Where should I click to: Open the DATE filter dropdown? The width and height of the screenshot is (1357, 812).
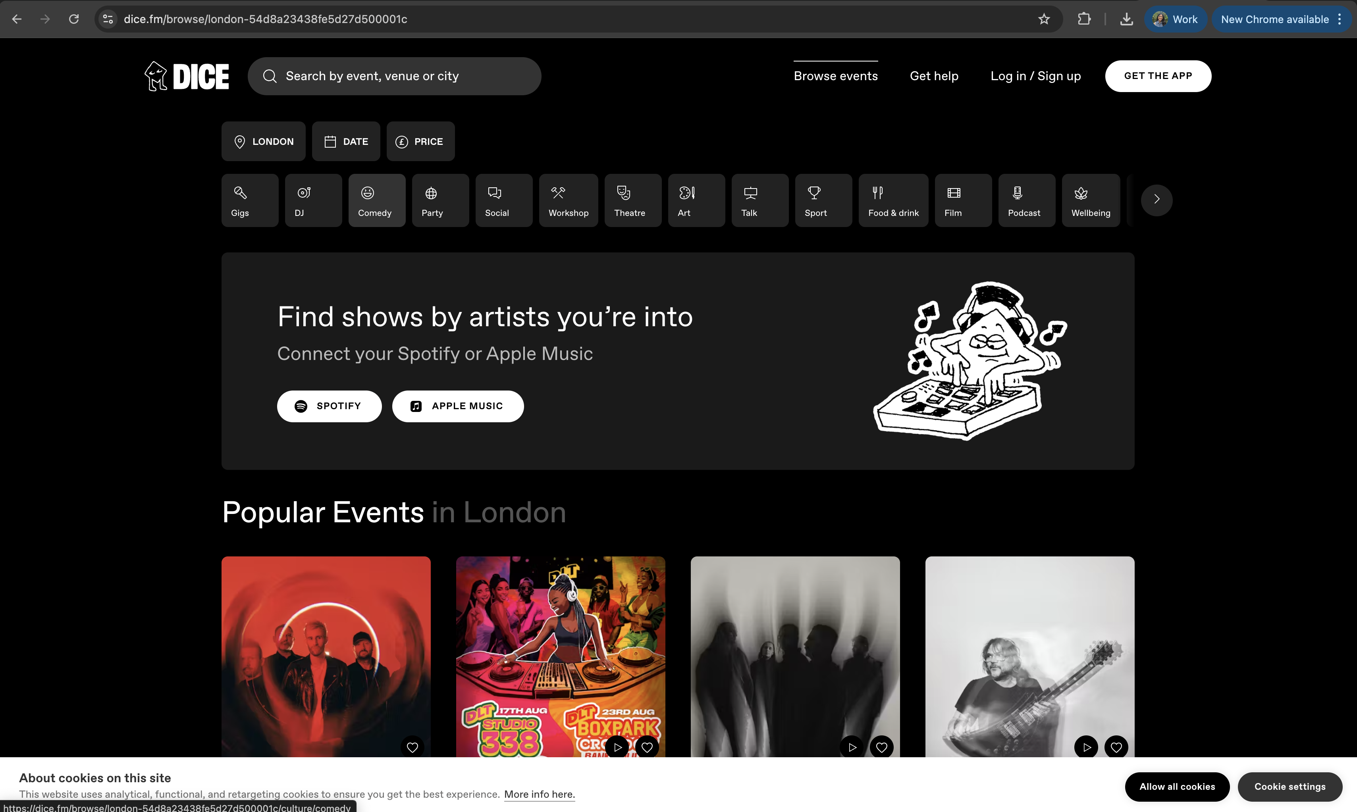346,142
